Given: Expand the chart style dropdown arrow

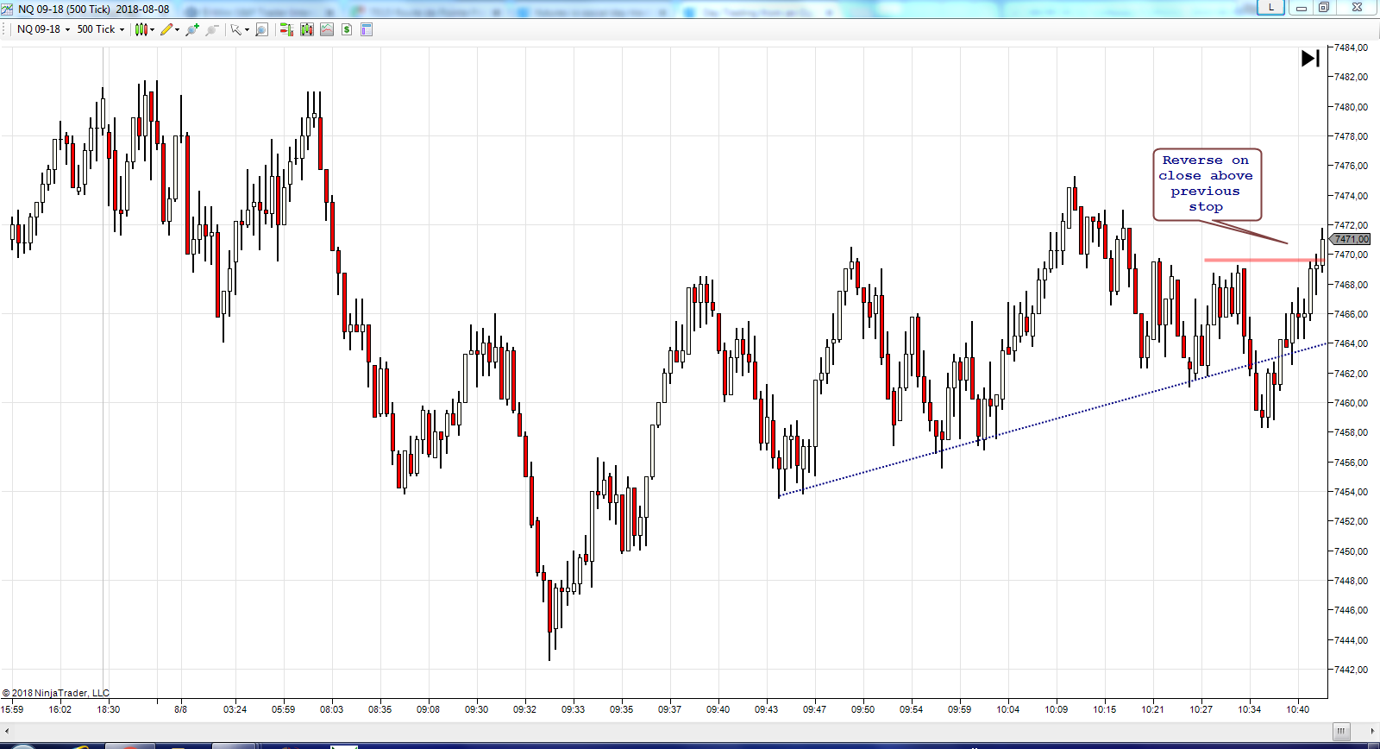Looking at the screenshot, I should point(153,29).
